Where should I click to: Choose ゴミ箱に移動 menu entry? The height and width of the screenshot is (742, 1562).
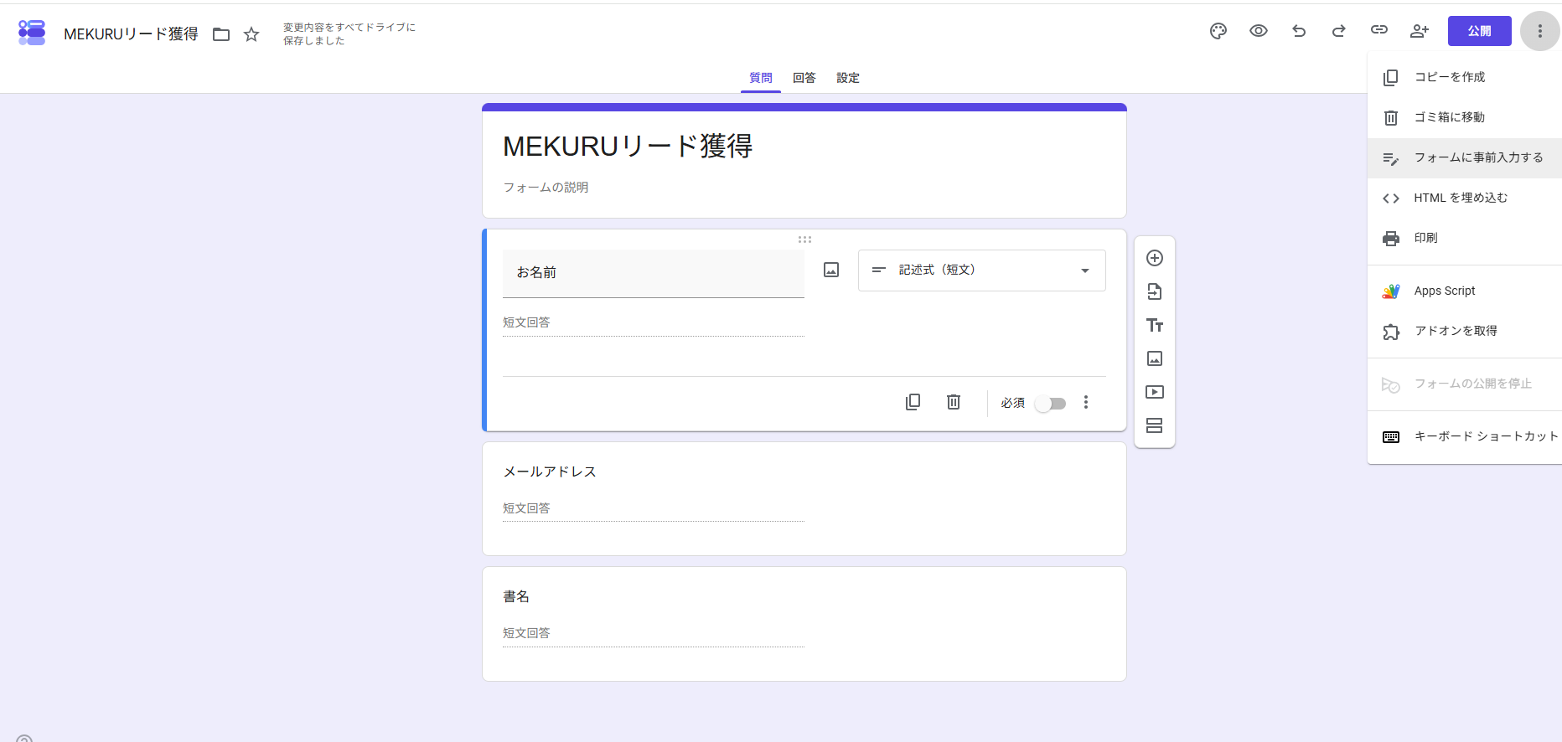pos(1465,117)
